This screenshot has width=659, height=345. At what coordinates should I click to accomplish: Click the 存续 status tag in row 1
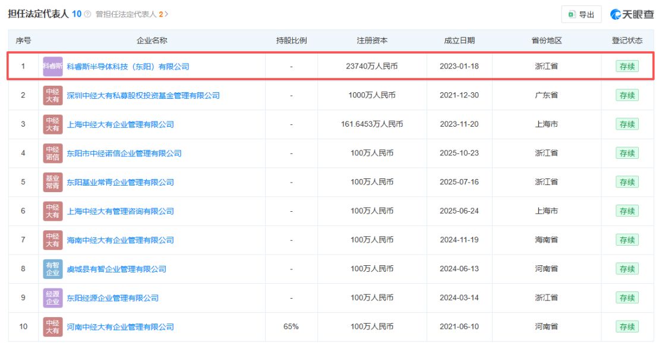[627, 67]
